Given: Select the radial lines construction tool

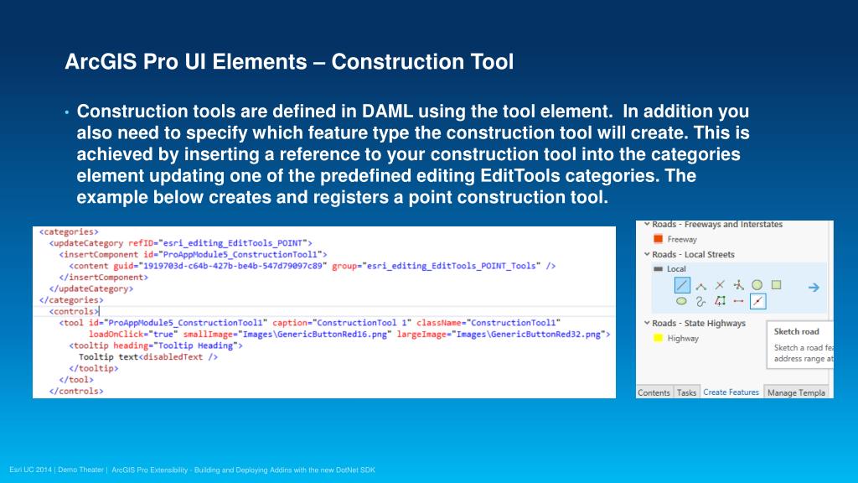Looking at the screenshot, I should (739, 285).
